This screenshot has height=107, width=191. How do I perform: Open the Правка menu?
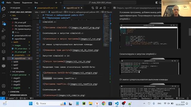[17, 3]
